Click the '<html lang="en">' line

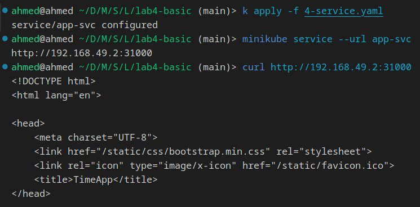point(56,96)
